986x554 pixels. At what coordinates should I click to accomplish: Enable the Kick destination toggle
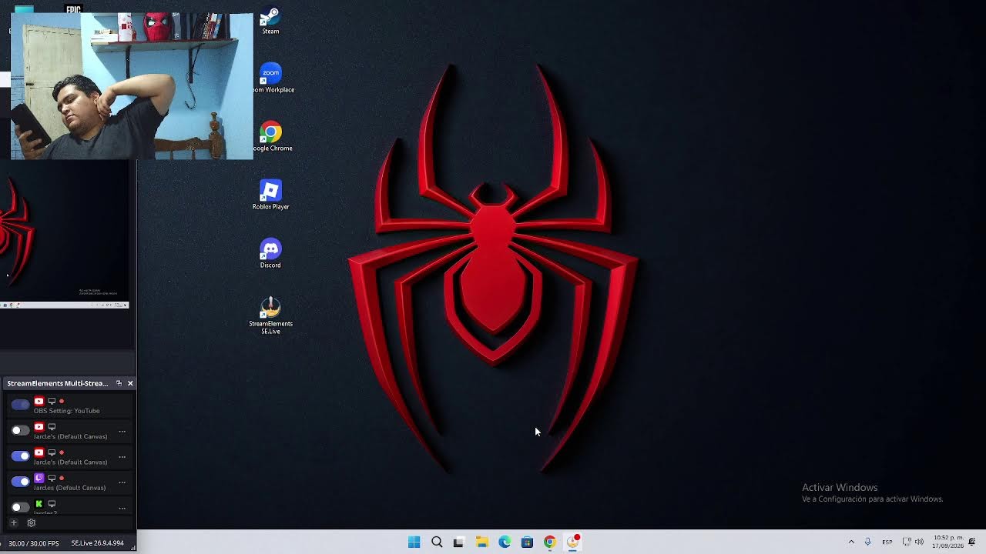(x=21, y=507)
